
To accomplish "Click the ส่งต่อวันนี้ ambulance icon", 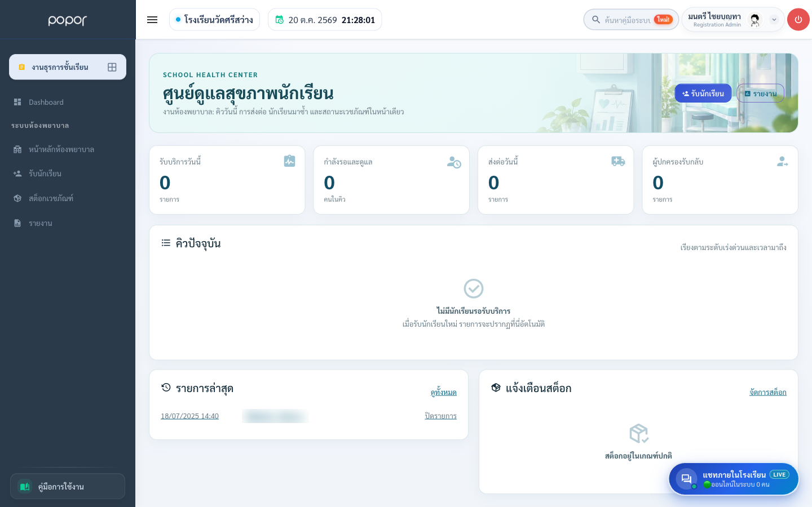I will point(618,161).
